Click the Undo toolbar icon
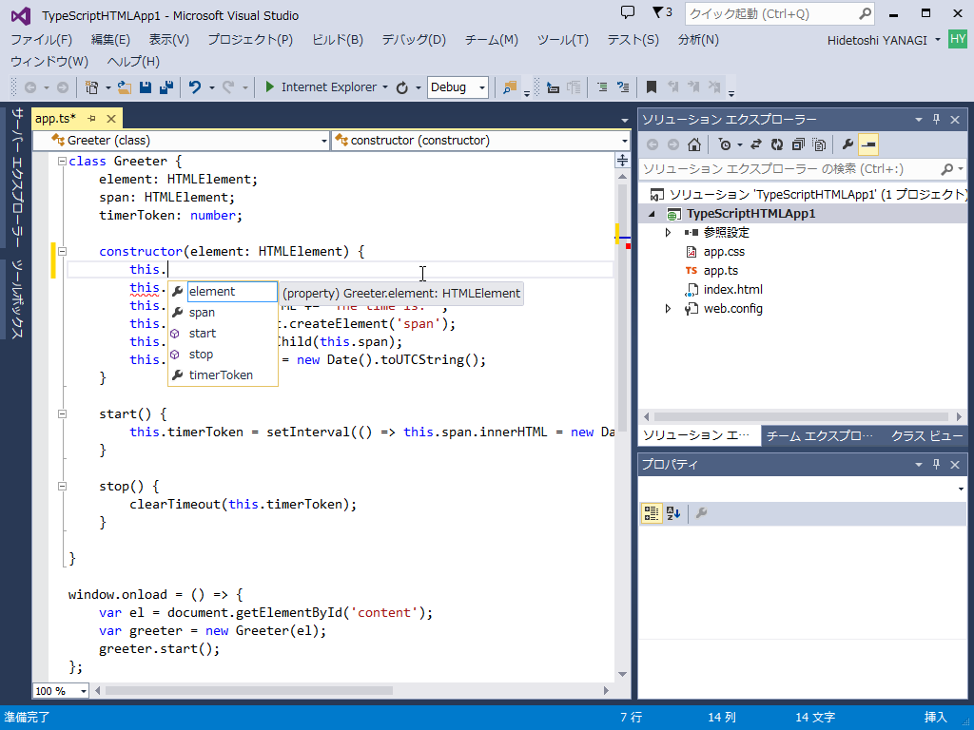Image resolution: width=974 pixels, height=730 pixels. coord(197,86)
